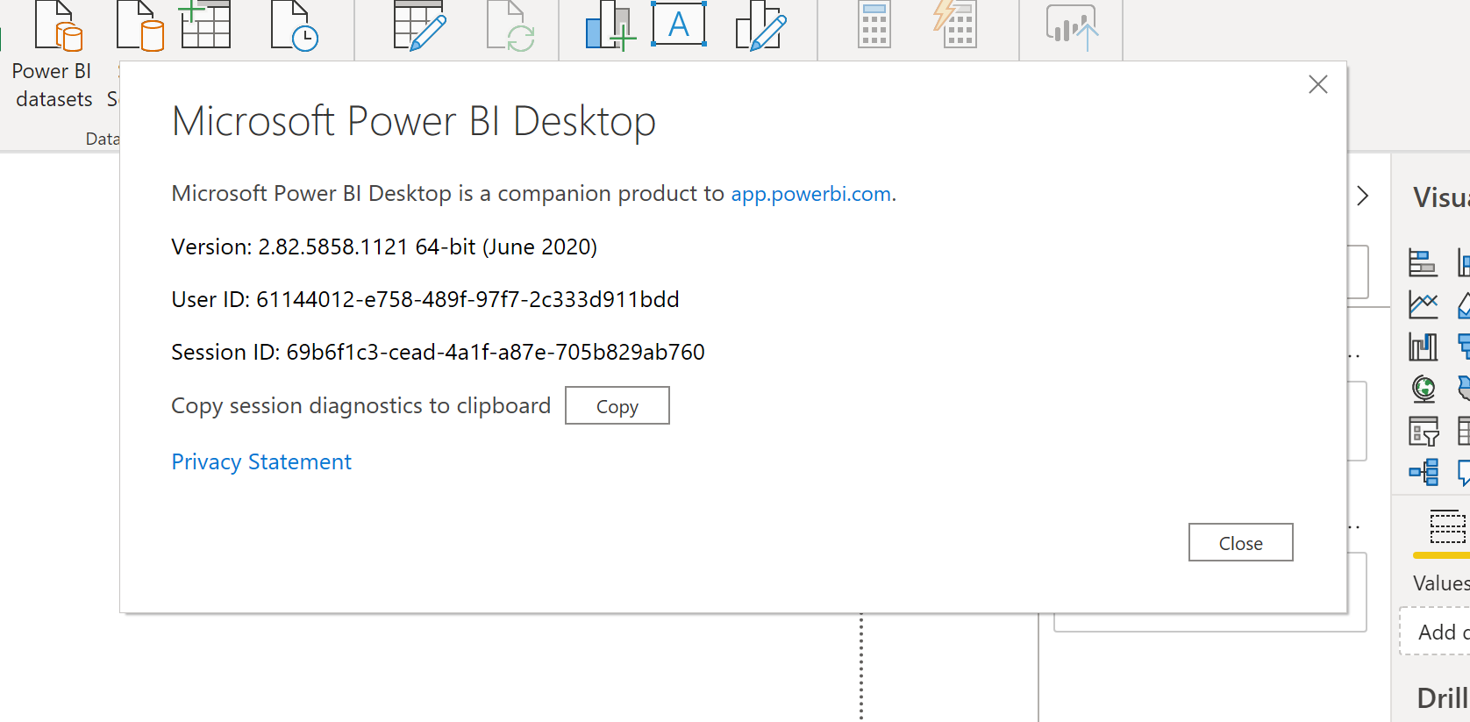
Task: Click the Microsoft Power BI Desktop heading
Action: pos(414,121)
